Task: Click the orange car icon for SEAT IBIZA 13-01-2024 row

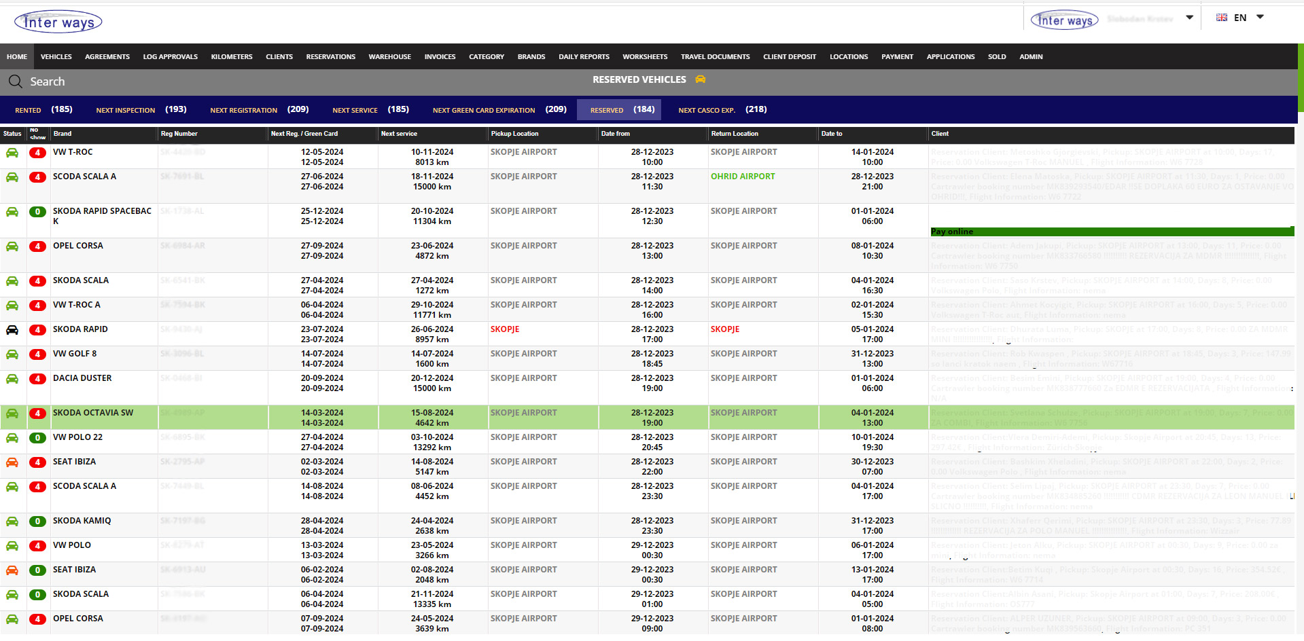Action: [x=12, y=570]
